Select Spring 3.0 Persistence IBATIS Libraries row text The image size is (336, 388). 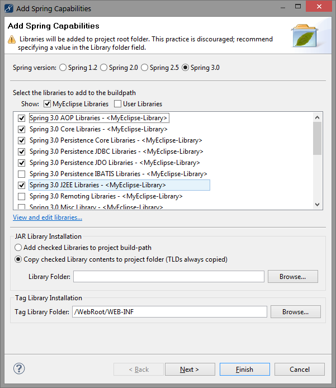[119, 174]
